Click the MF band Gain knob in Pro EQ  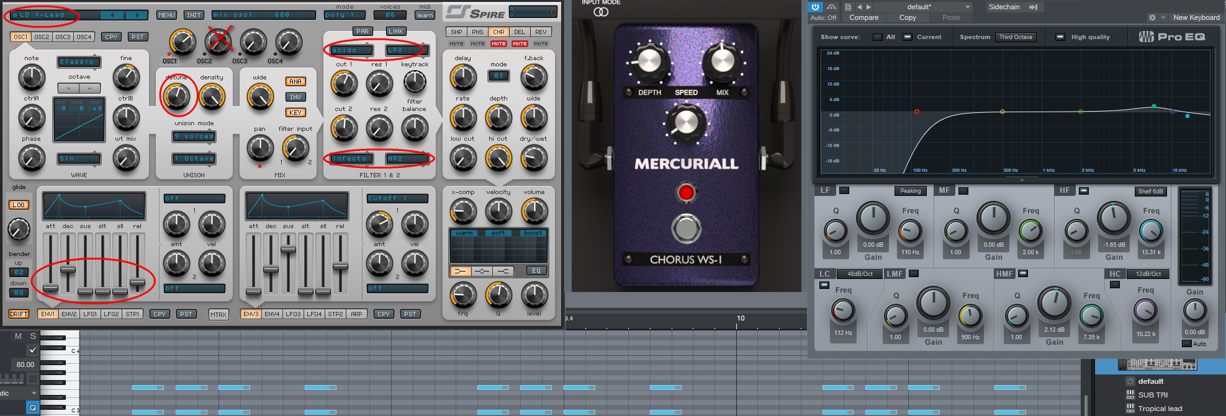click(x=993, y=219)
